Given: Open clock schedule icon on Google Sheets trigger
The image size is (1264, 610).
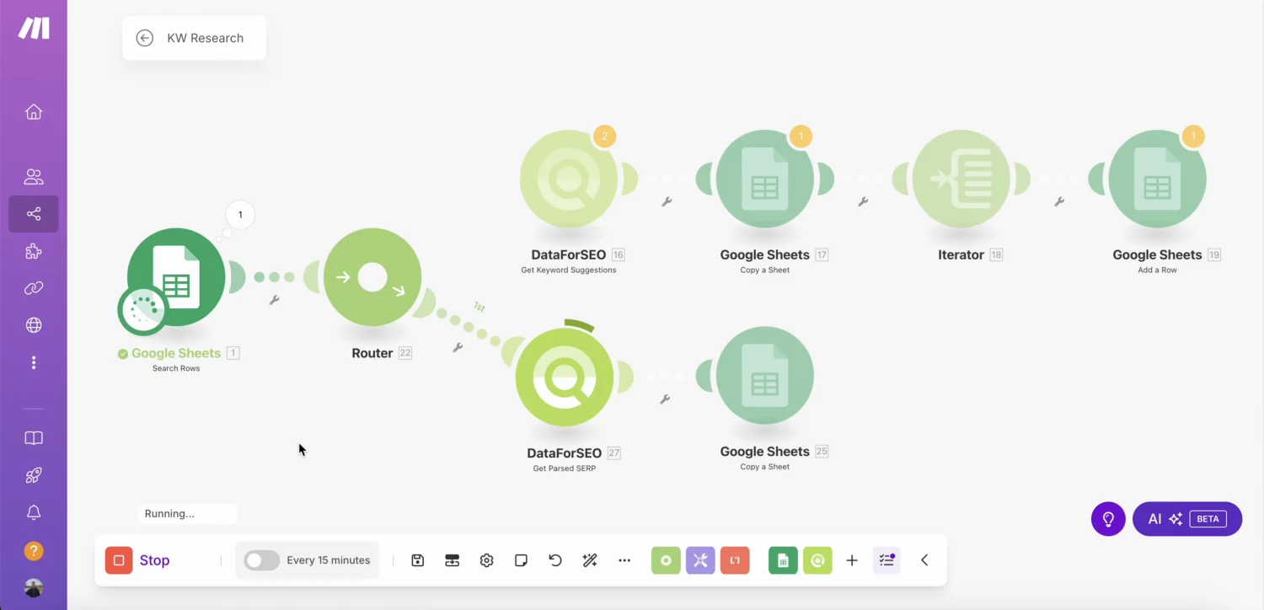Looking at the screenshot, I should (142, 310).
